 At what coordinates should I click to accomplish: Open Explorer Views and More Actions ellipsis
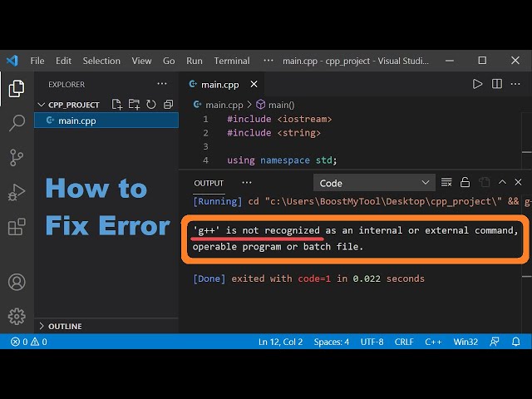tap(162, 84)
